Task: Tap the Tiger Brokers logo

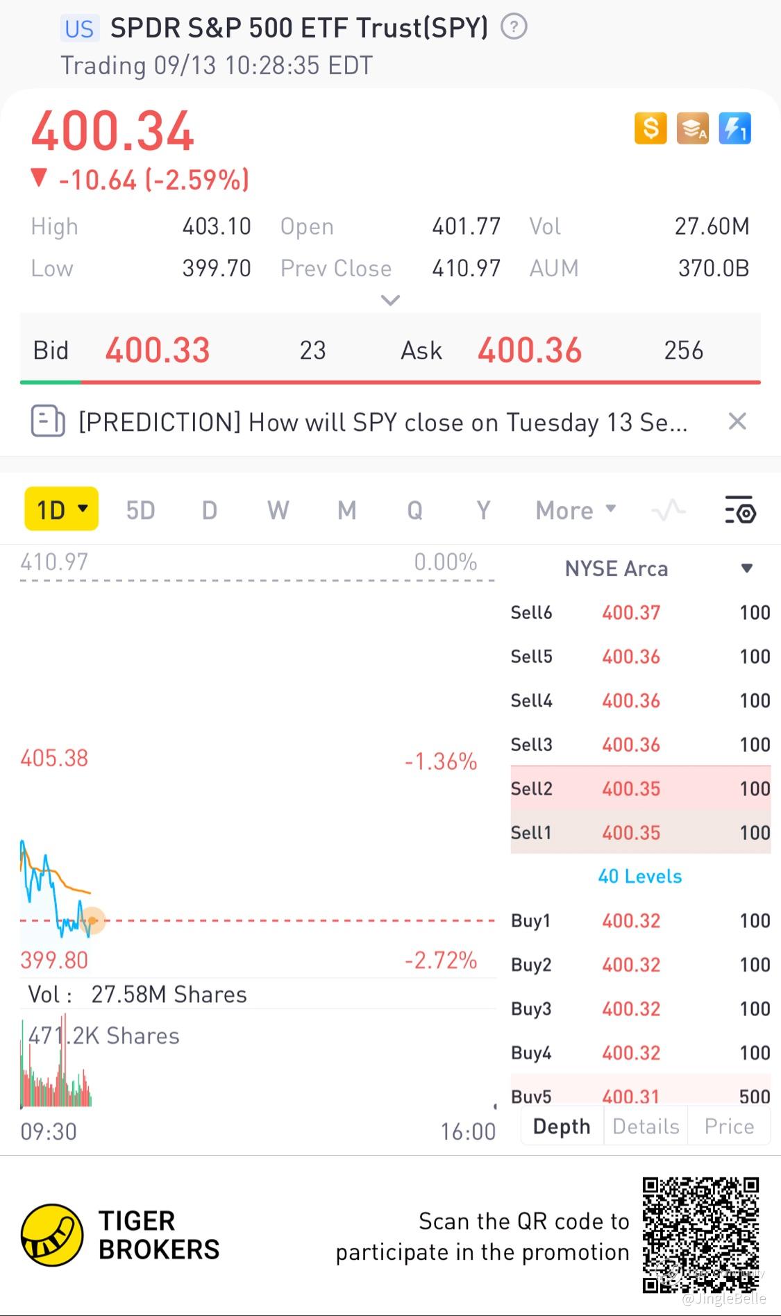Action: pos(52,1235)
